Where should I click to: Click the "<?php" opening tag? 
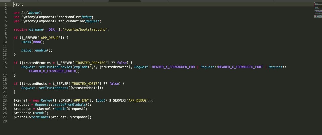19,5
